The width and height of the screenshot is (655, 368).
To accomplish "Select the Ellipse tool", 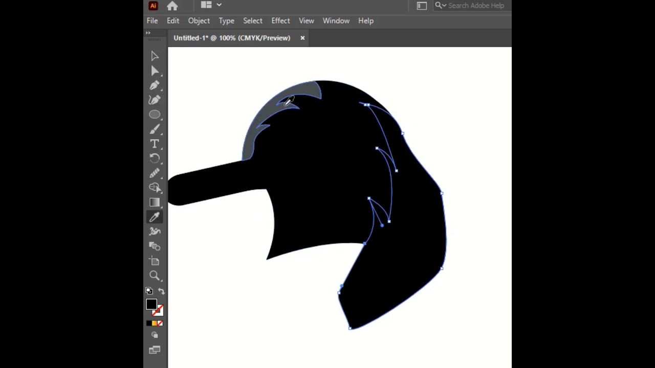I will click(155, 114).
